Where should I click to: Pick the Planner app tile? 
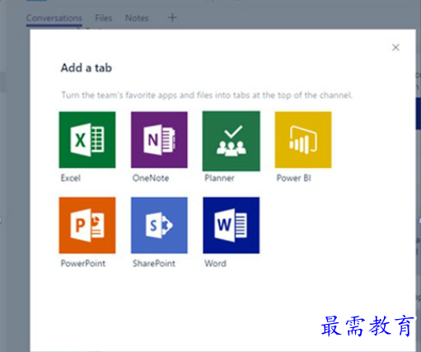click(x=232, y=141)
